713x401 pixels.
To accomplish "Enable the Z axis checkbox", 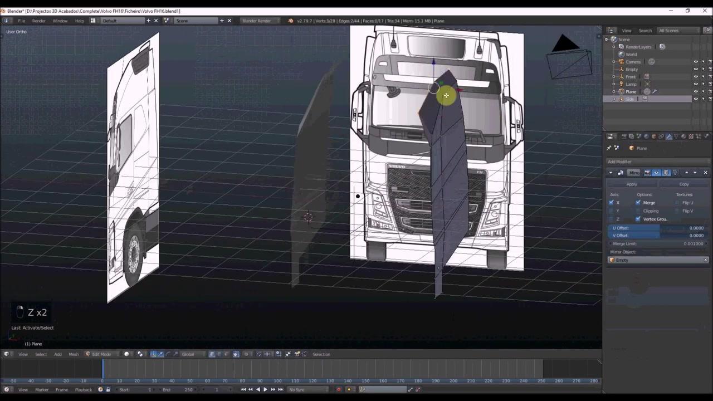I will click(x=611, y=219).
